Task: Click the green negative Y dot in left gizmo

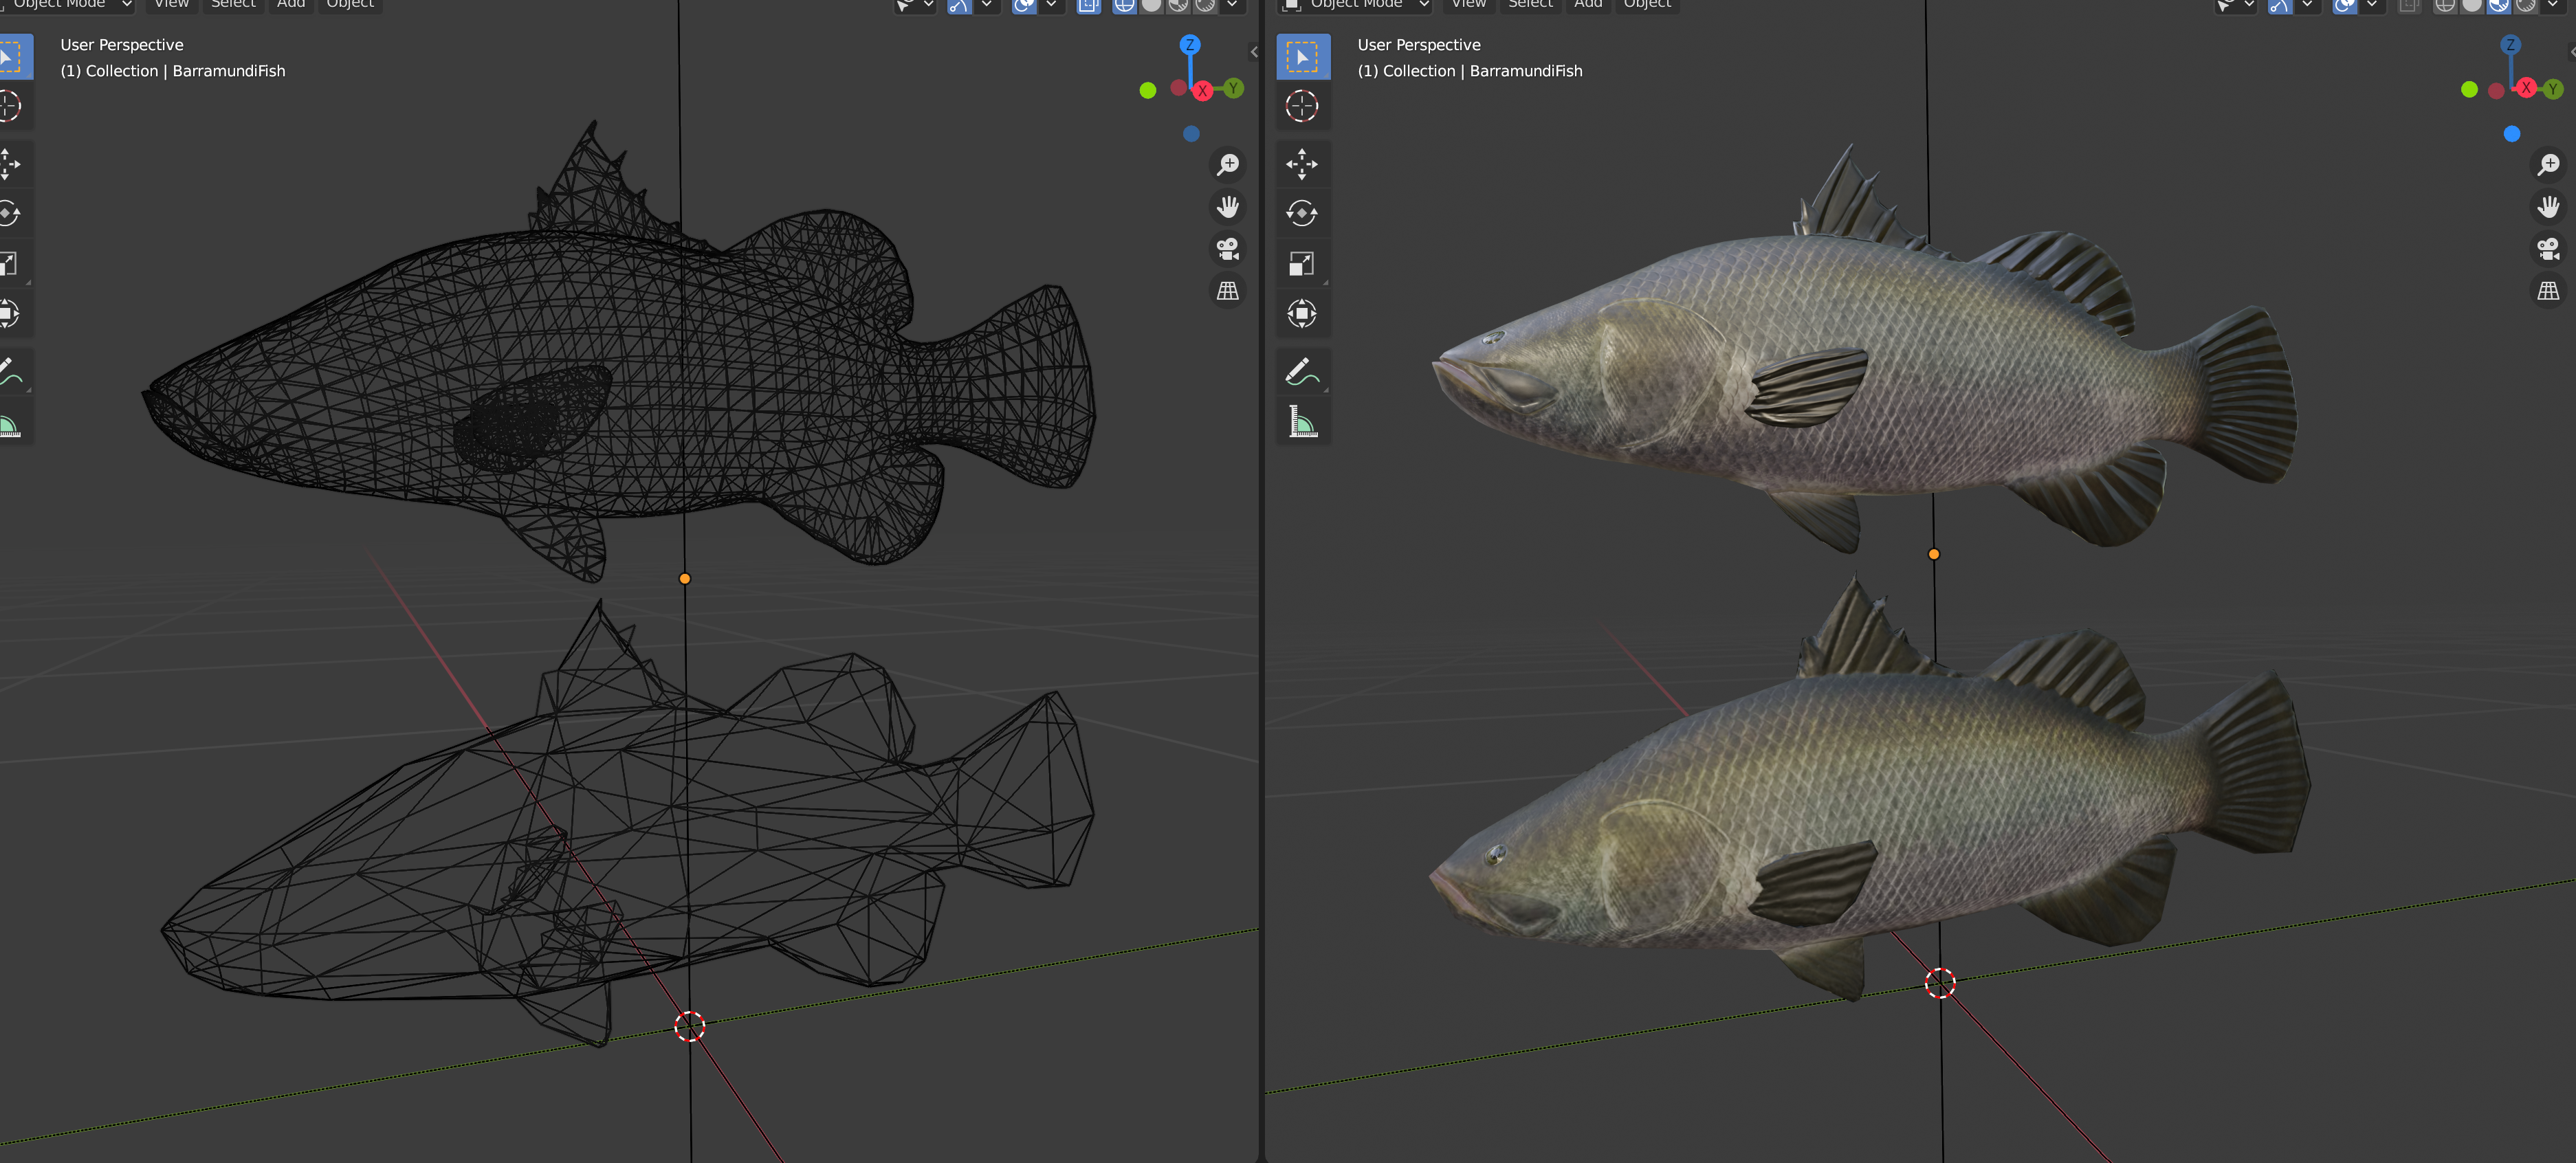Action: (x=1148, y=90)
